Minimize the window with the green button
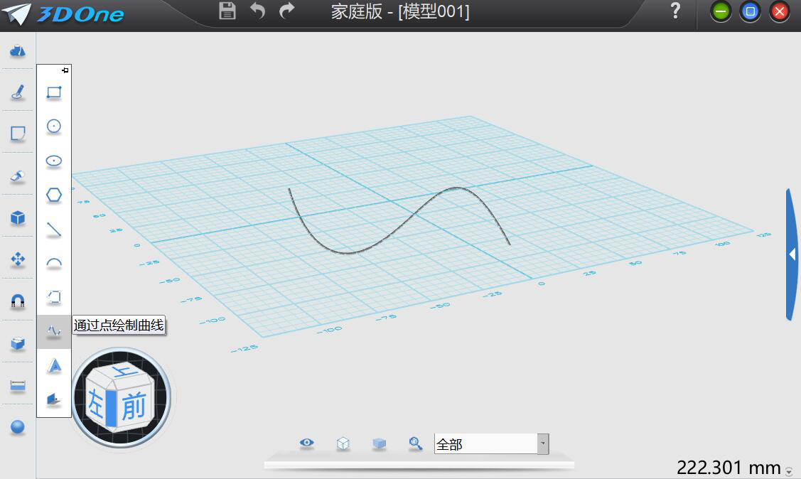801x479 pixels. click(720, 11)
